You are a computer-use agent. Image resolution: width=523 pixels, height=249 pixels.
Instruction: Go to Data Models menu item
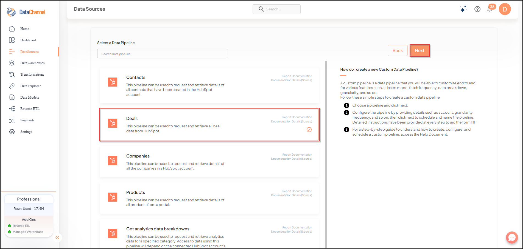click(x=30, y=98)
